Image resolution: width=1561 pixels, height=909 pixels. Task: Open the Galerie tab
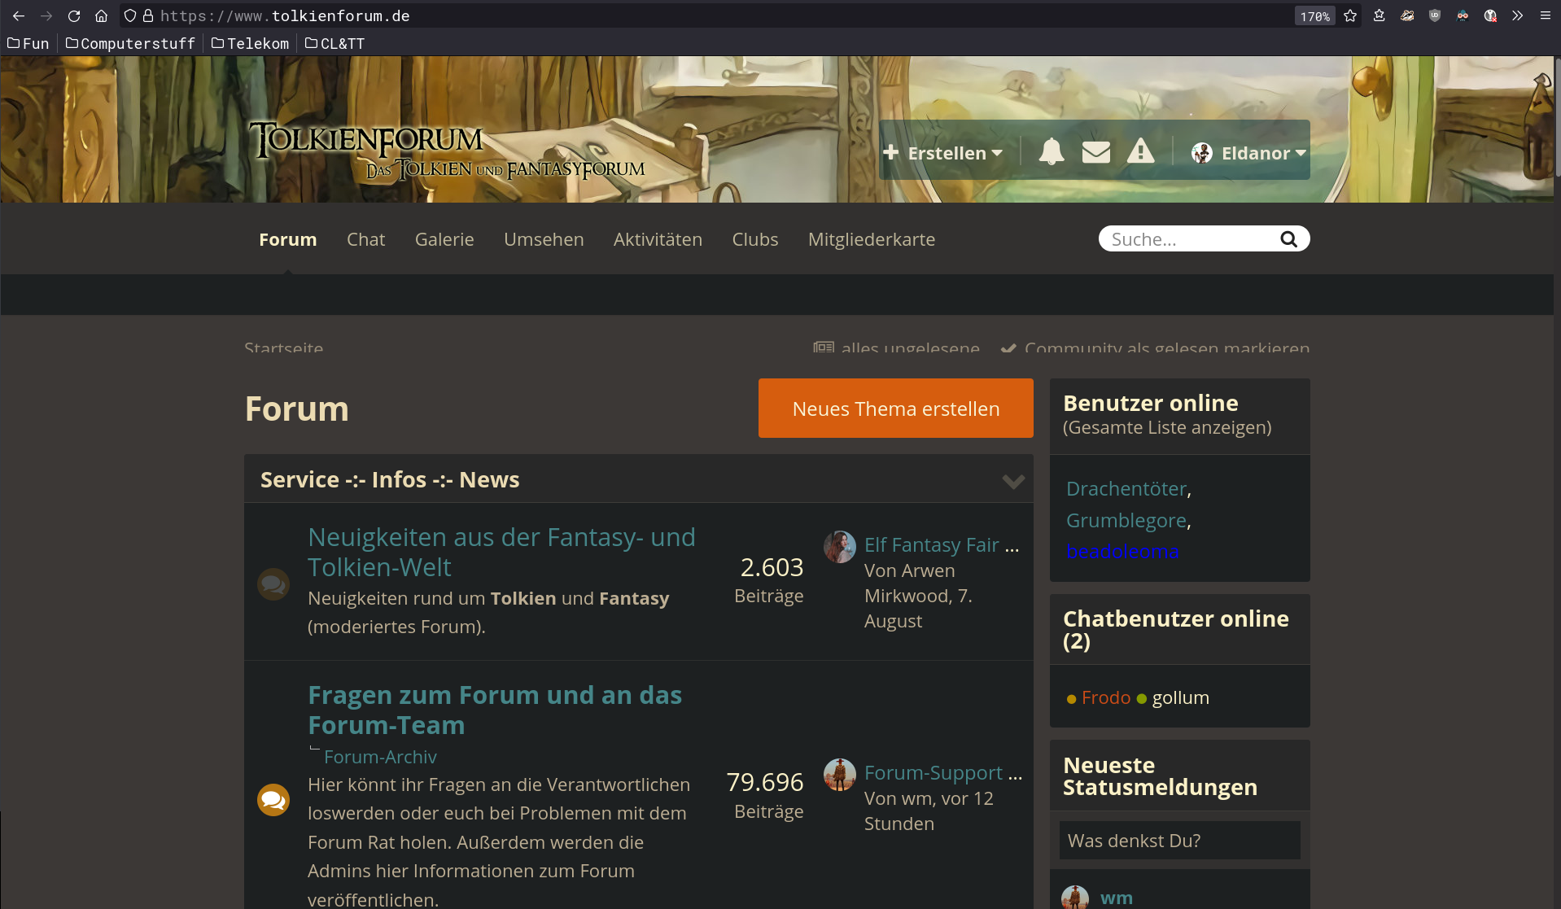[444, 239]
